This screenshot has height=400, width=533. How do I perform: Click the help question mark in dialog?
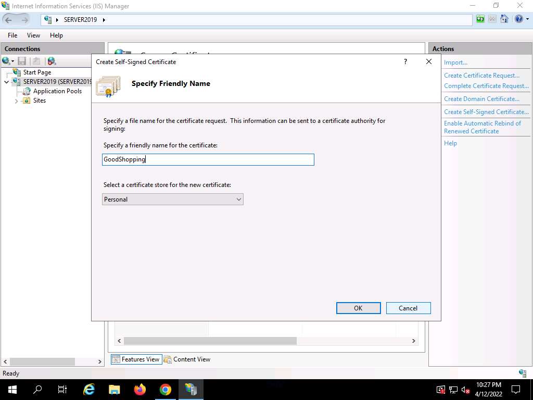pos(405,61)
